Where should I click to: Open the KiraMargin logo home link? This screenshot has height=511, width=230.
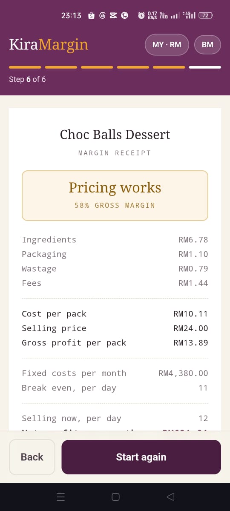click(49, 44)
